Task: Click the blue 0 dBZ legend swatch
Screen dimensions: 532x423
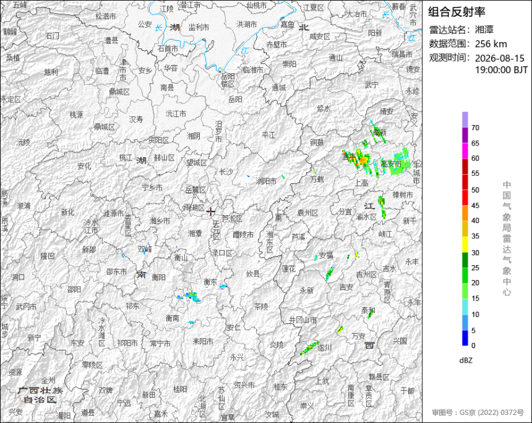Action: click(465, 338)
